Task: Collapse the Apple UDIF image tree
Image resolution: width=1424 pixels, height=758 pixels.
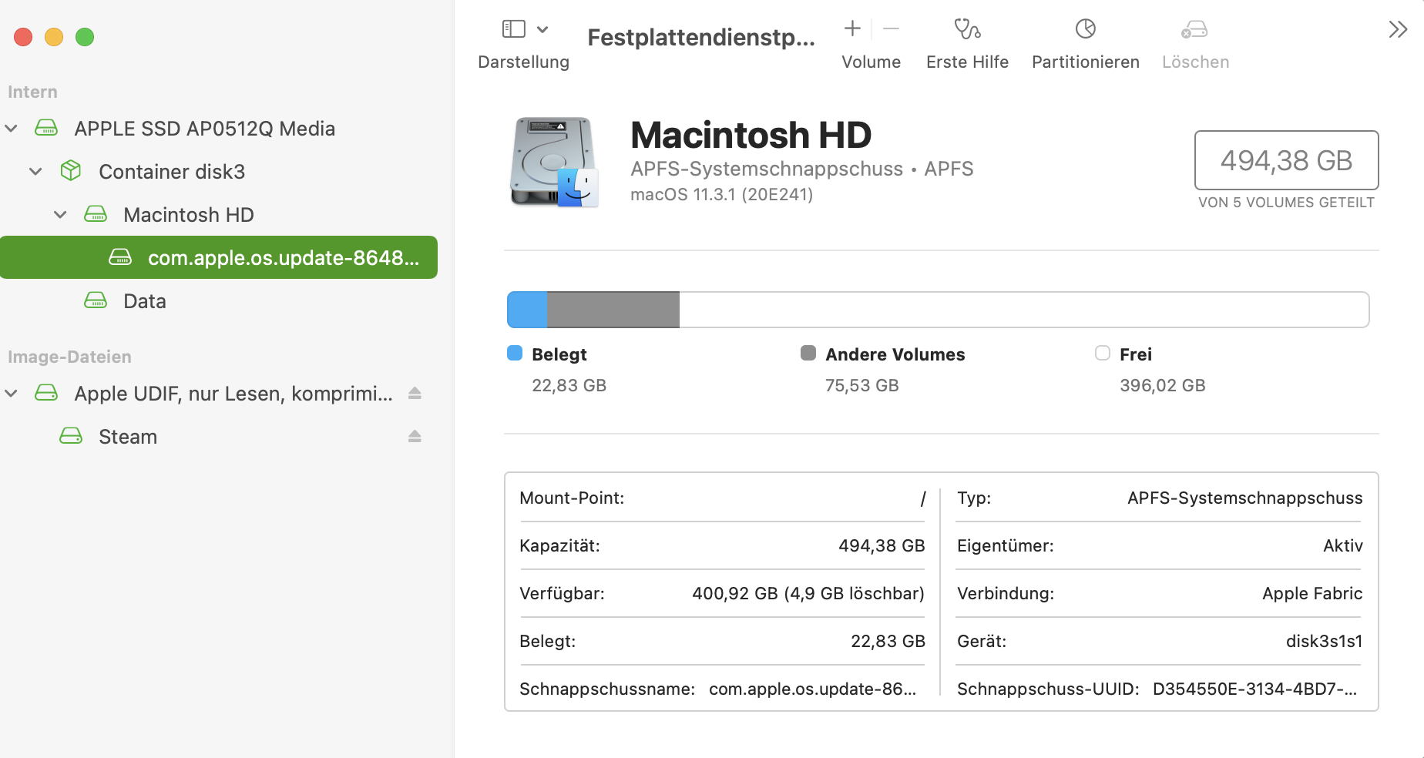Action: [x=12, y=394]
